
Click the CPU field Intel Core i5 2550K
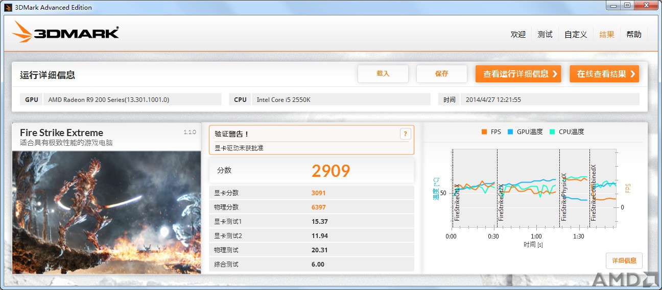point(341,99)
